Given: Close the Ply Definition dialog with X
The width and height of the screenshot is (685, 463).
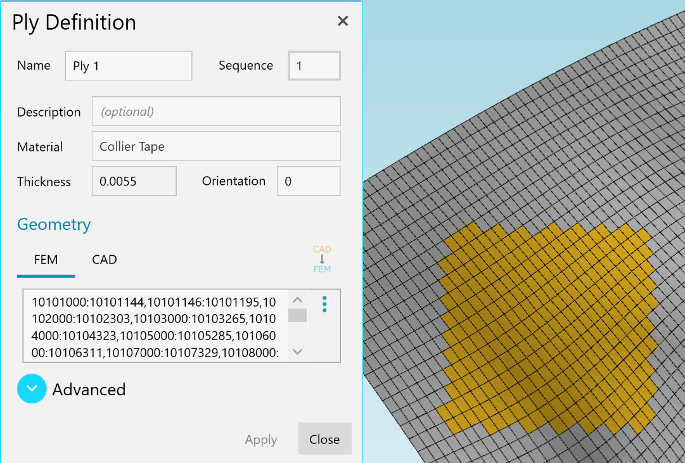Looking at the screenshot, I should (x=343, y=21).
